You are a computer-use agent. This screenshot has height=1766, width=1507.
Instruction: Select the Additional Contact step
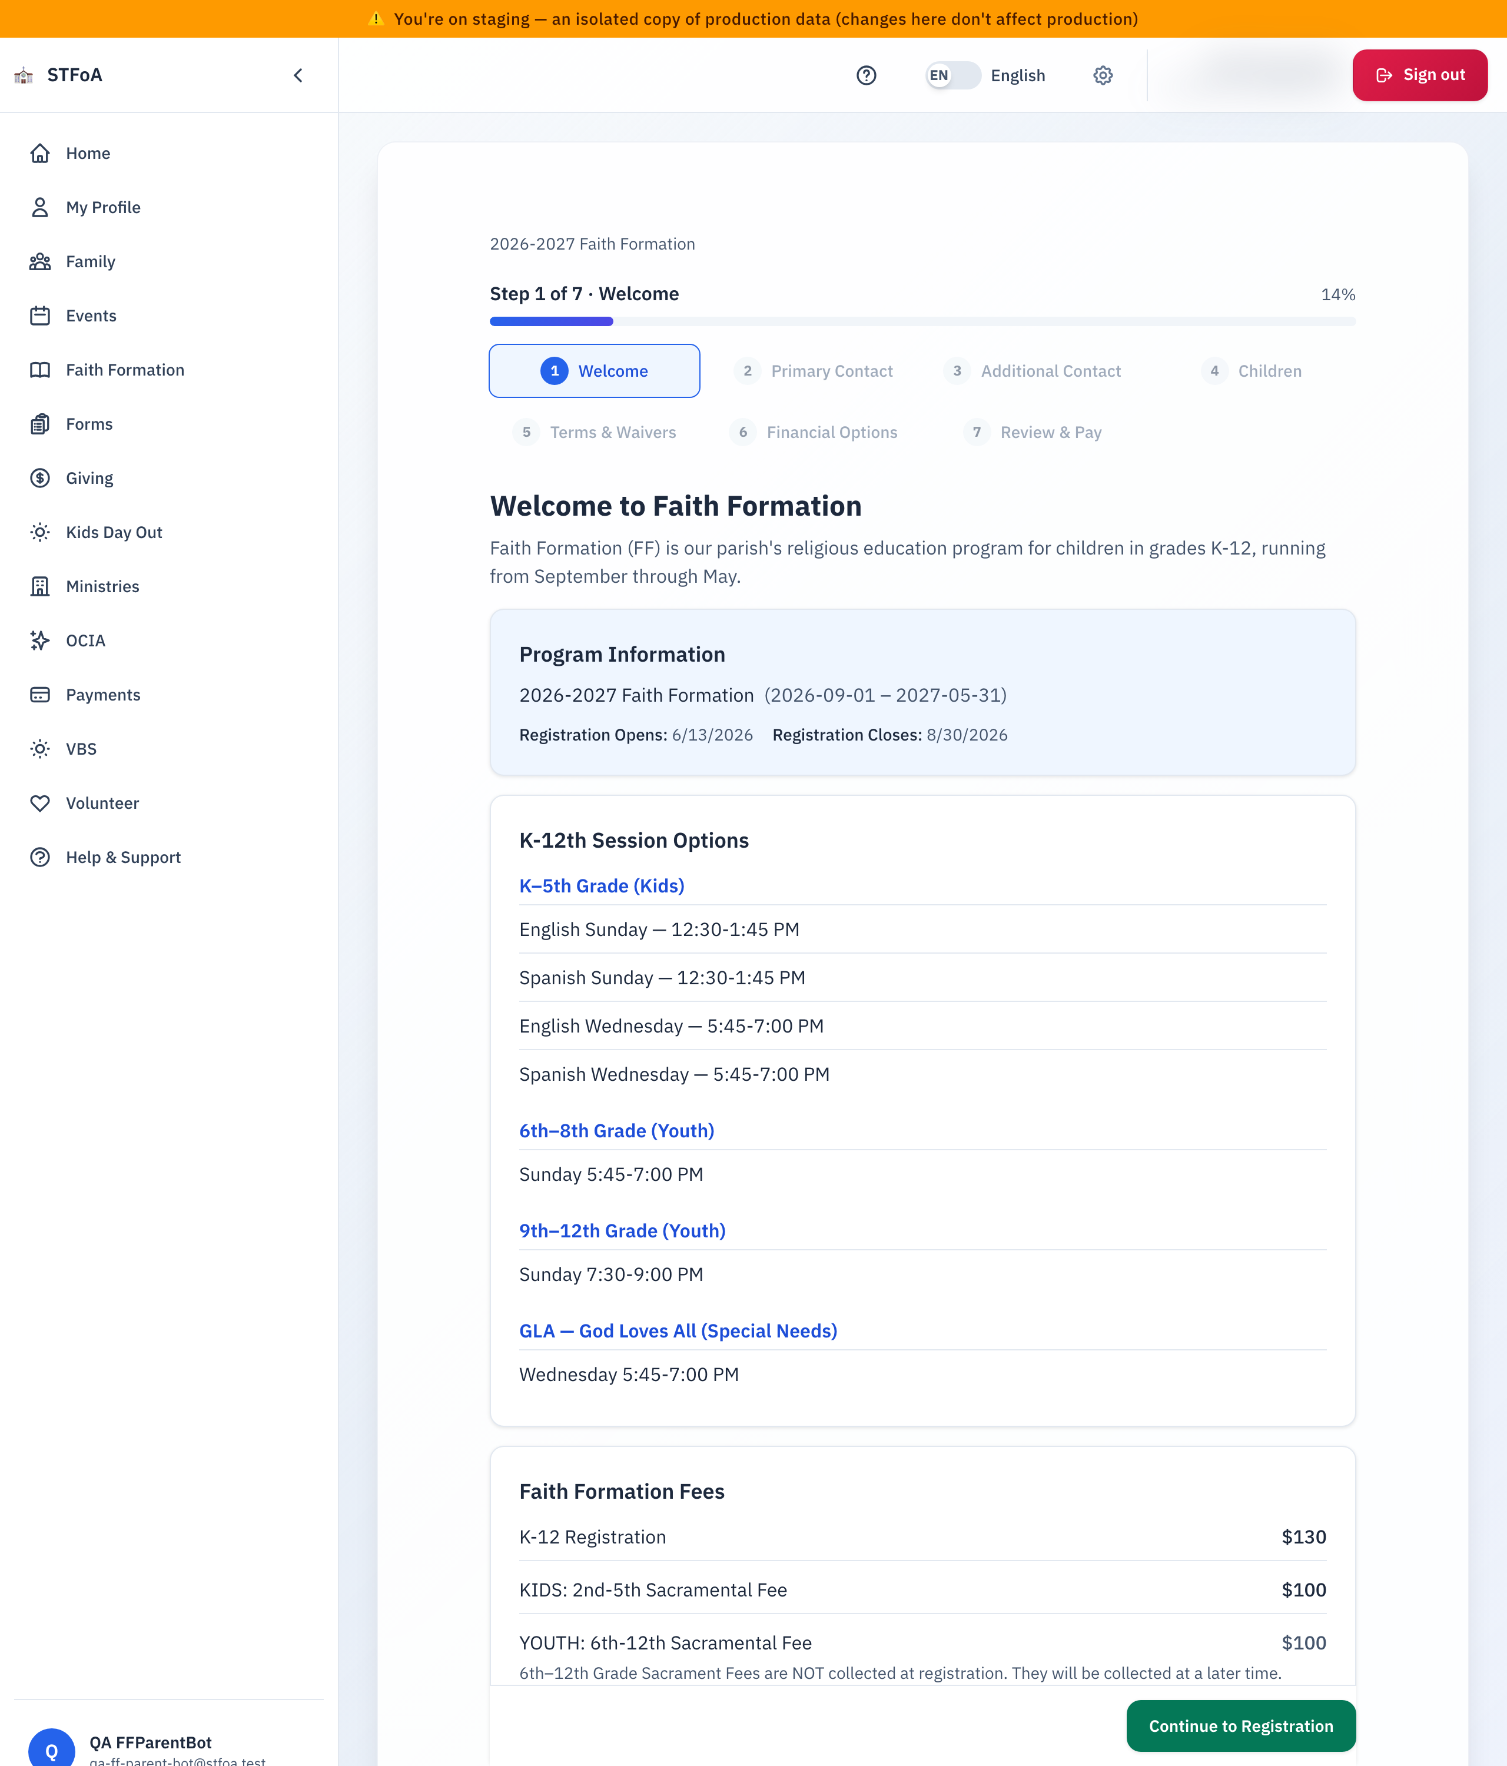coord(1032,371)
